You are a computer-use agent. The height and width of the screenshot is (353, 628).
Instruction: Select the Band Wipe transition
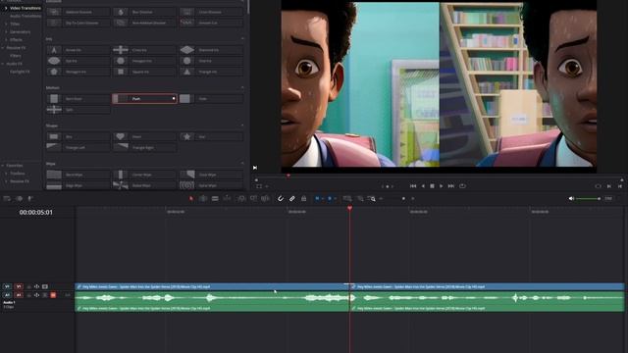click(78, 175)
